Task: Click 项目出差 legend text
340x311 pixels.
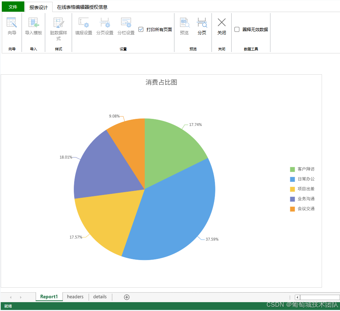Action: pyautogui.click(x=306, y=189)
